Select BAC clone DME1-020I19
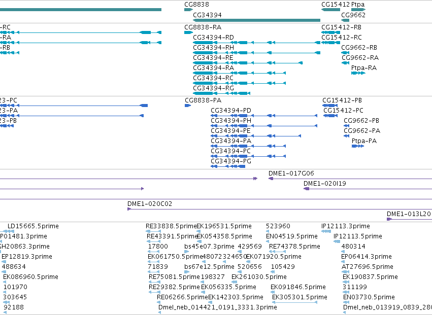 [324, 184]
